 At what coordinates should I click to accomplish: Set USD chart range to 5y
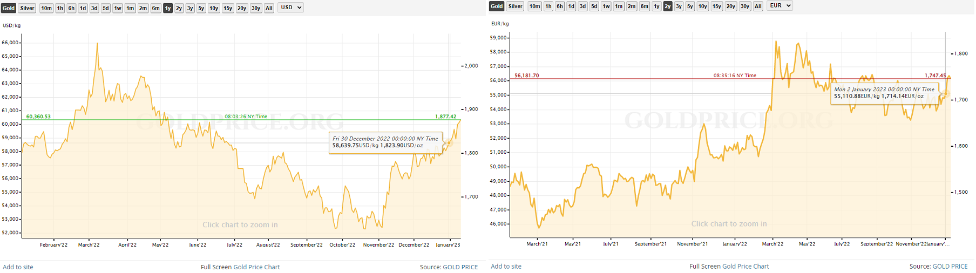(x=201, y=8)
